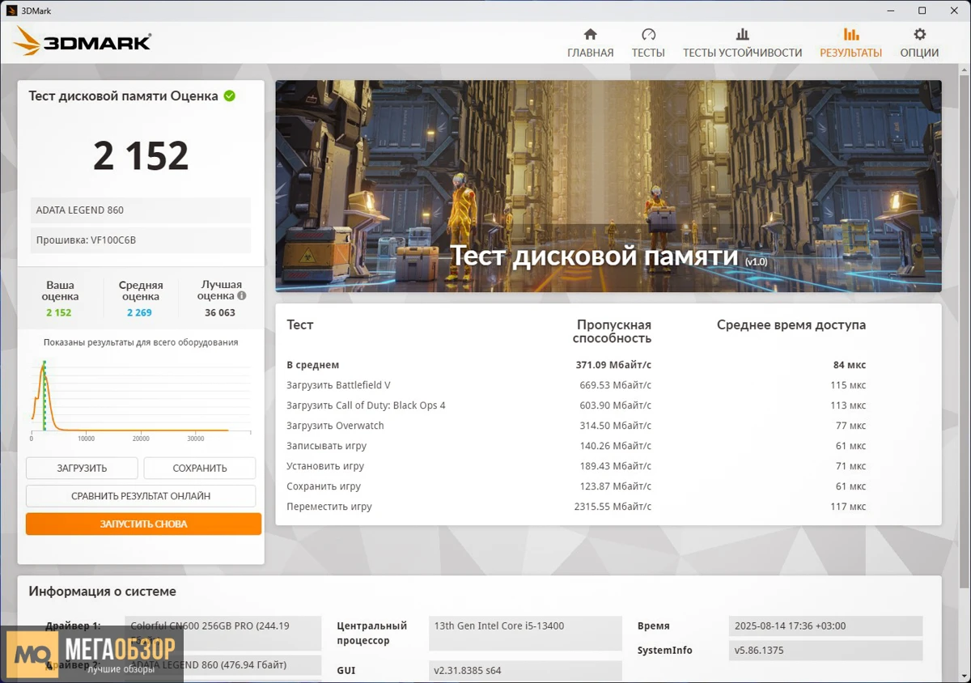Open the ОПЦИИ settings tab

tap(919, 43)
